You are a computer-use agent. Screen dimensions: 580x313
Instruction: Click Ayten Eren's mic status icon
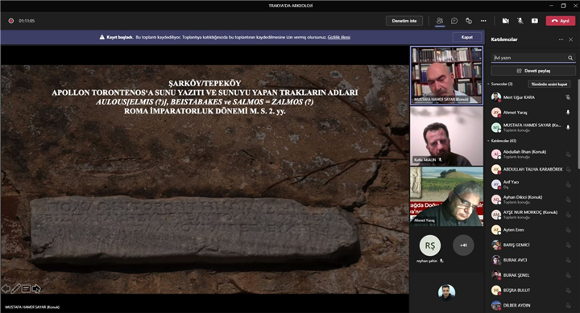tap(568, 230)
